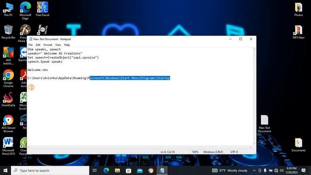The width and height of the screenshot is (311, 175).
Task: Maximize the Notepad window
Action: pos(241,39)
